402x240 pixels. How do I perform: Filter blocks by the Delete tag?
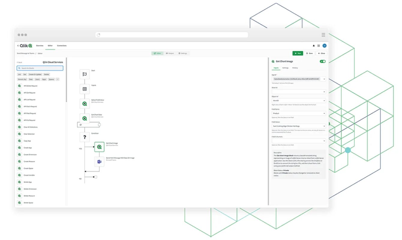(46, 74)
